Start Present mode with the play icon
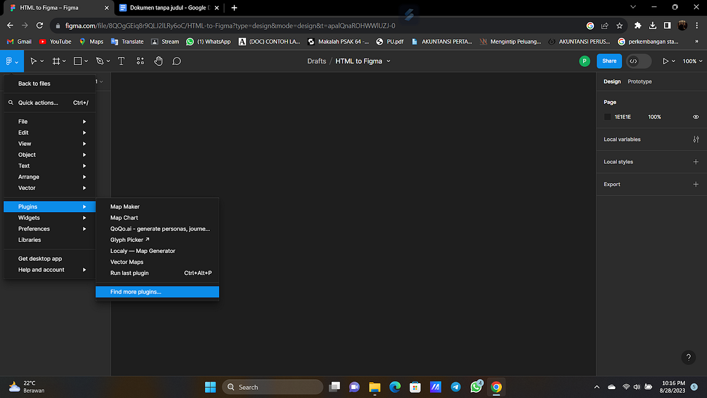This screenshot has height=398, width=707. pos(666,61)
